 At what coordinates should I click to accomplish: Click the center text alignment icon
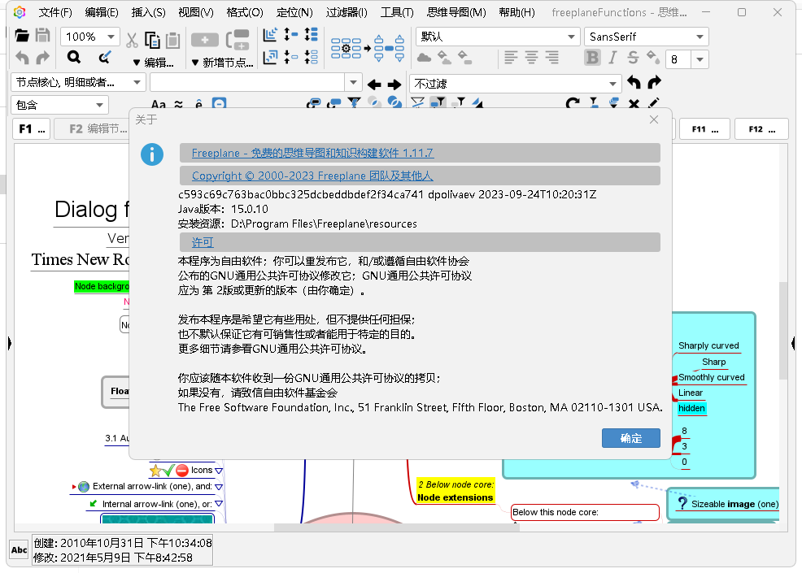tap(531, 58)
